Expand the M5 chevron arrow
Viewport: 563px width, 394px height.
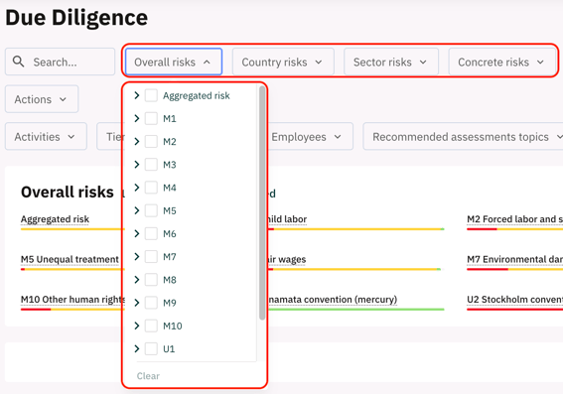click(136, 210)
